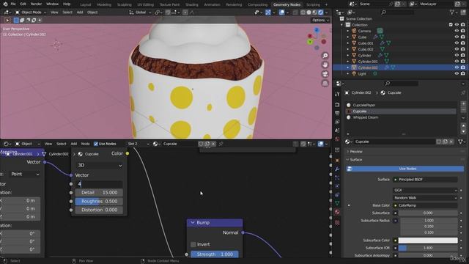The height and width of the screenshot is (264, 469).
Task: Toggle the Invert checkbox on Bump node
Action: tap(193, 244)
